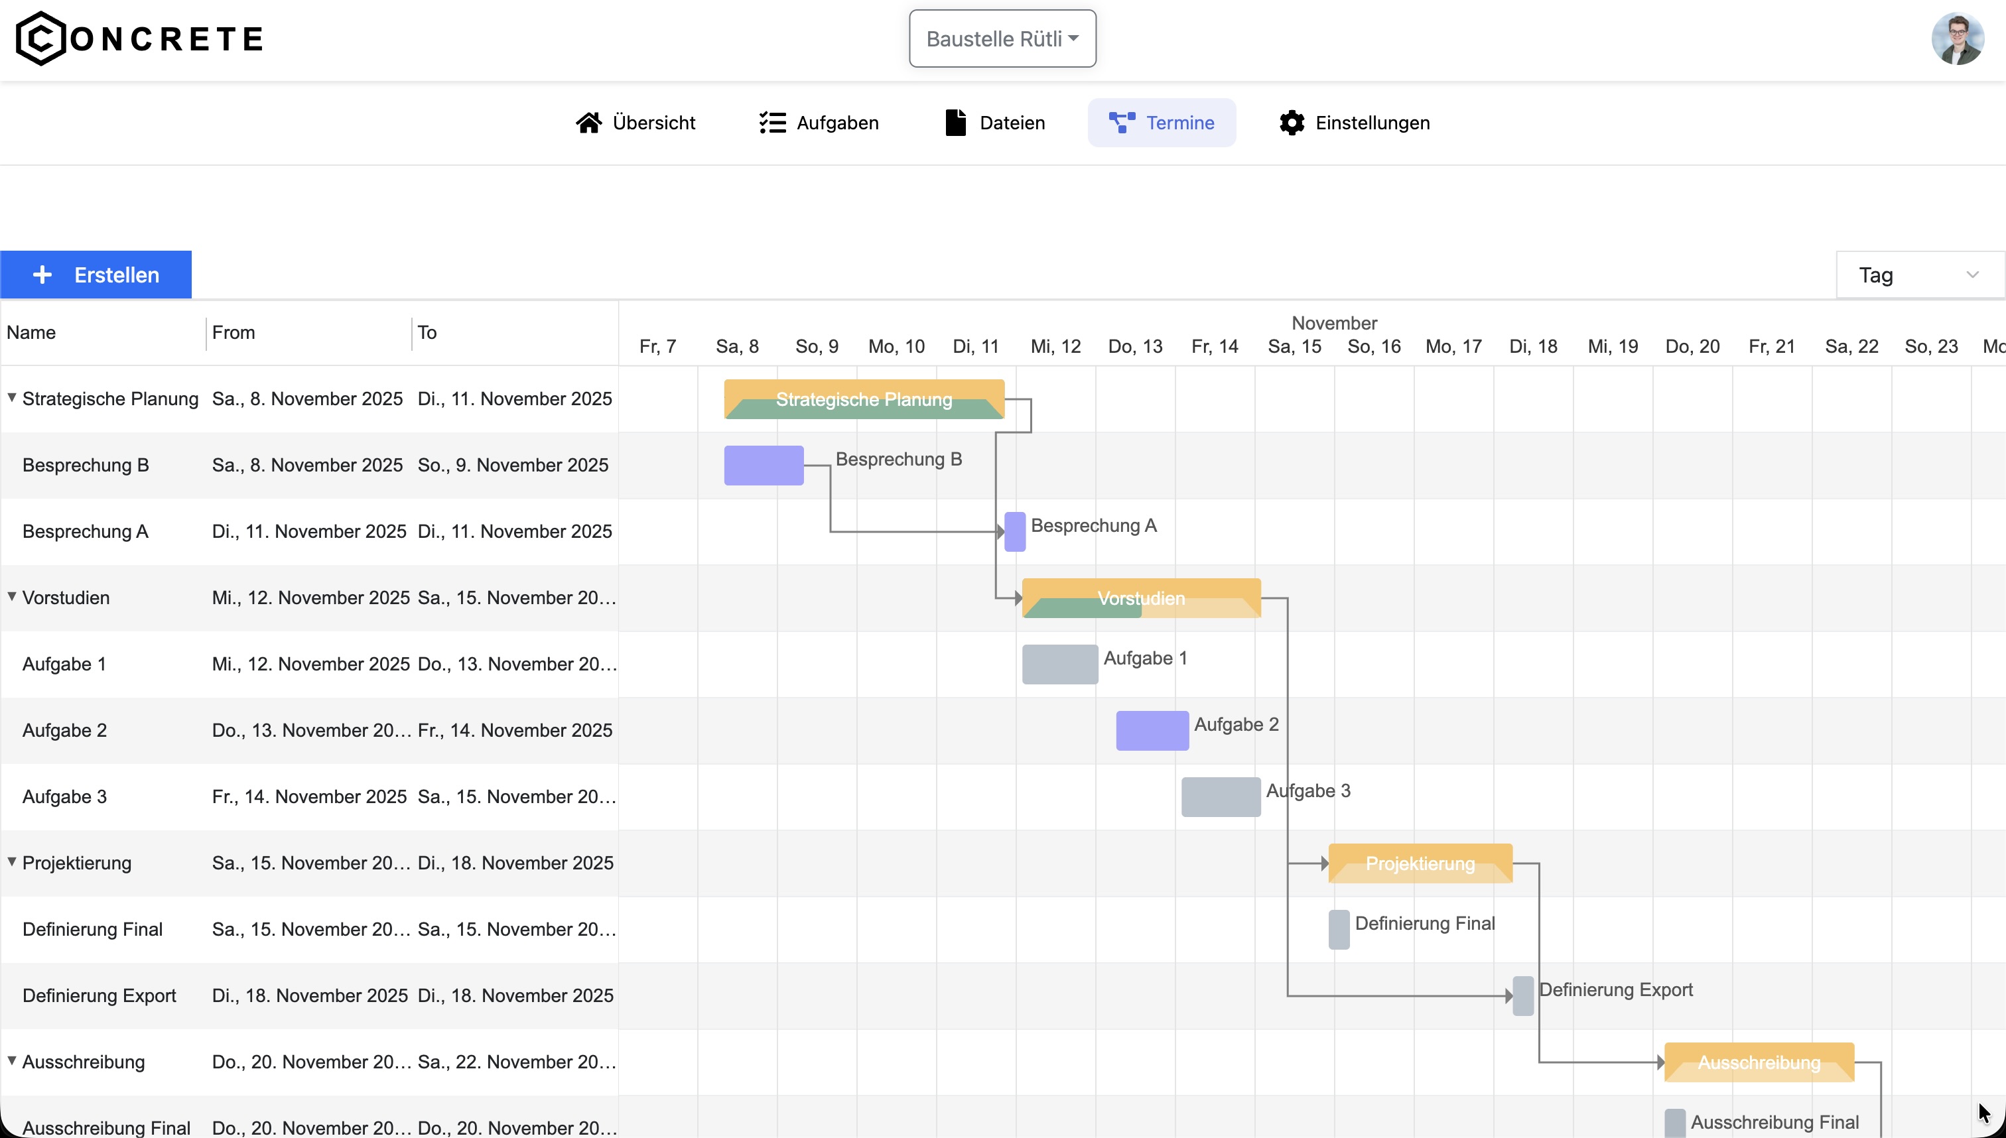This screenshot has height=1138, width=2006.
Task: Open the Baustelle Rütli project dropdown
Action: (x=1002, y=38)
